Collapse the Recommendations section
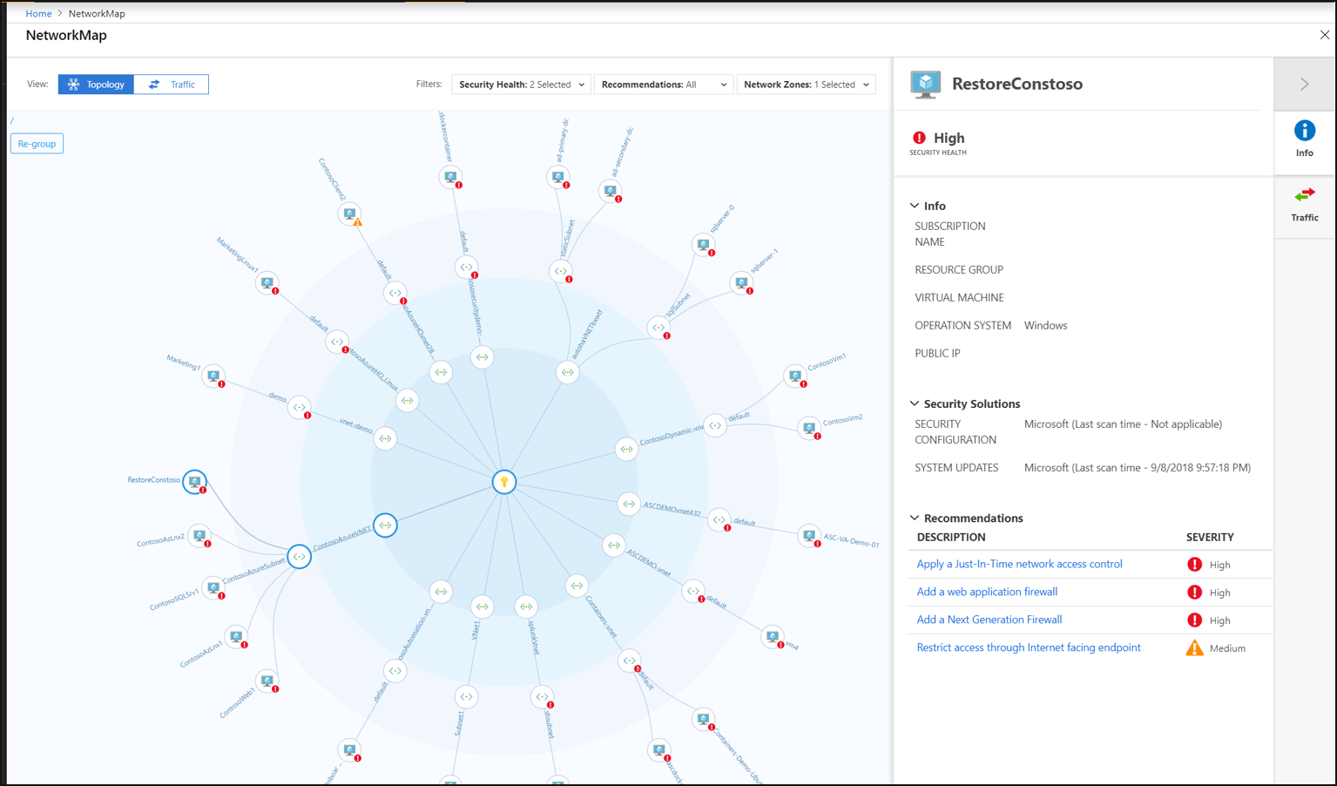This screenshot has width=1337, height=786. click(x=915, y=518)
